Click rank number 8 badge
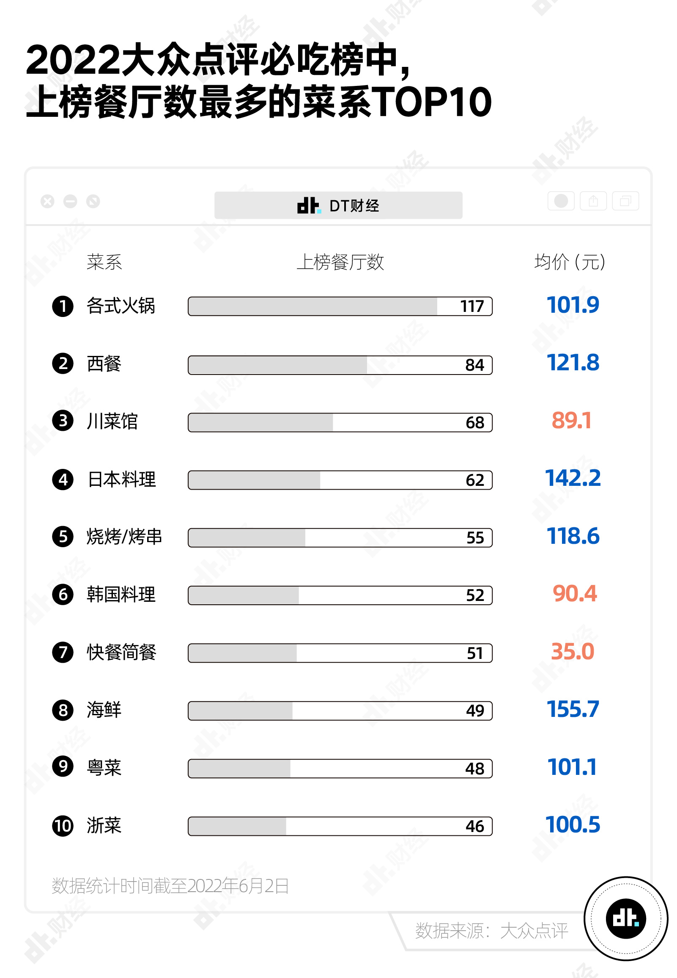Screen dimensions: 677x978 point(63,710)
